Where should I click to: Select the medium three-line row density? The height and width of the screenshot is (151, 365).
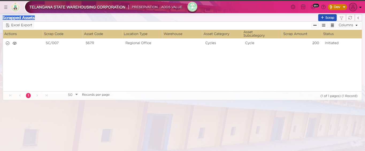point(324,25)
